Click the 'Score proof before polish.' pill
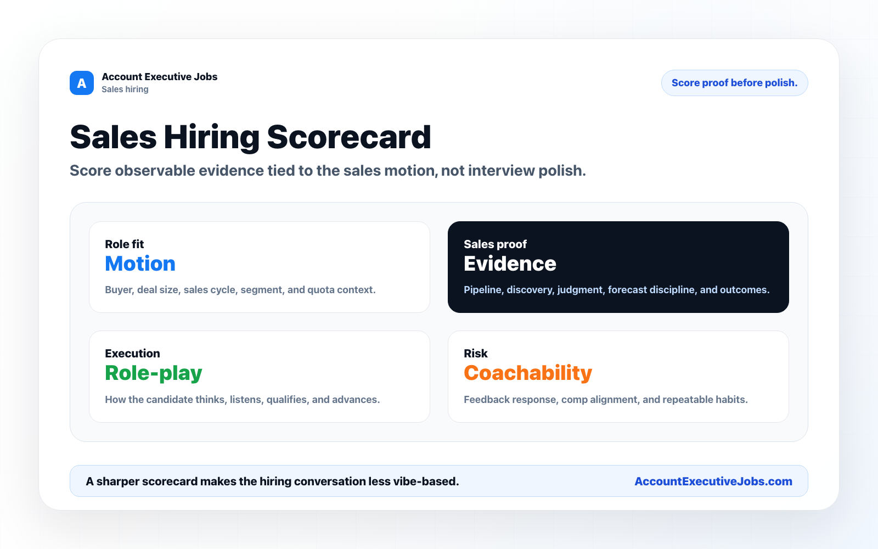878x549 pixels. (x=734, y=83)
